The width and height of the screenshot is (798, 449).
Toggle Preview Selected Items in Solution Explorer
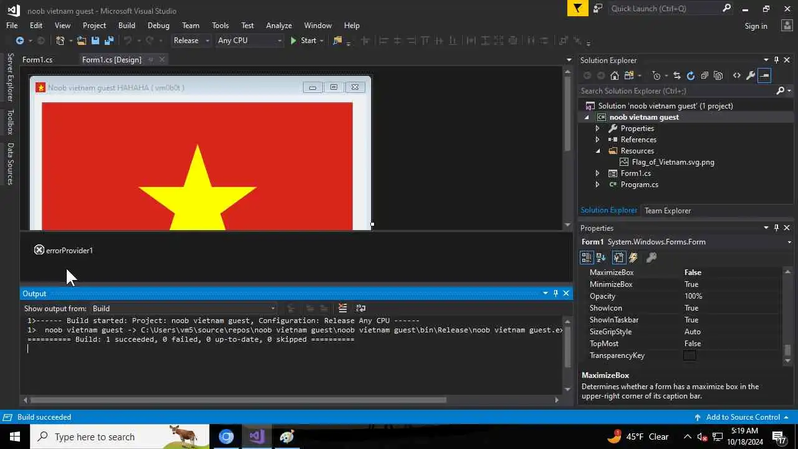(765, 75)
